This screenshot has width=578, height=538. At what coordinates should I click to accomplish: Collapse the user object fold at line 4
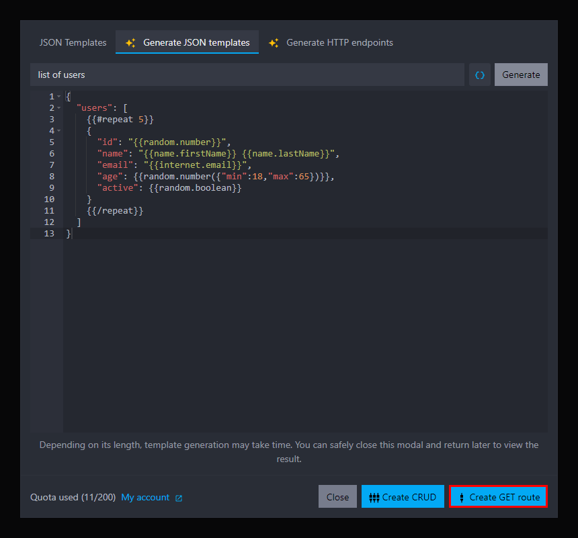tap(58, 130)
